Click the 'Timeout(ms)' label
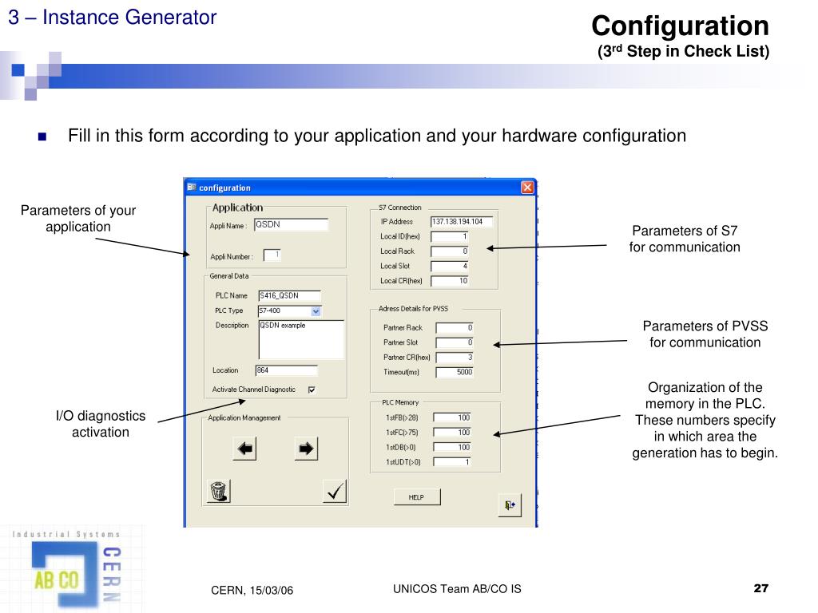Image resolution: width=818 pixels, height=613 pixels. (x=401, y=372)
